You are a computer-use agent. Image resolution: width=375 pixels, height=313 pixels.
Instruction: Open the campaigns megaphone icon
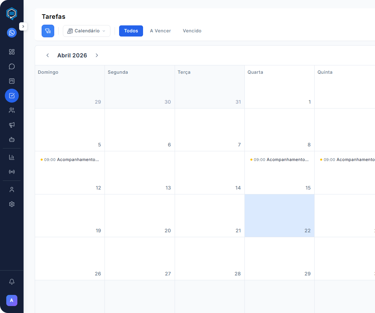(x=12, y=125)
